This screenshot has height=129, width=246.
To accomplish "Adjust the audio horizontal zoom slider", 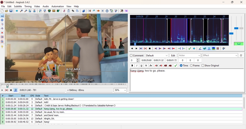I will click(x=231, y=33).
